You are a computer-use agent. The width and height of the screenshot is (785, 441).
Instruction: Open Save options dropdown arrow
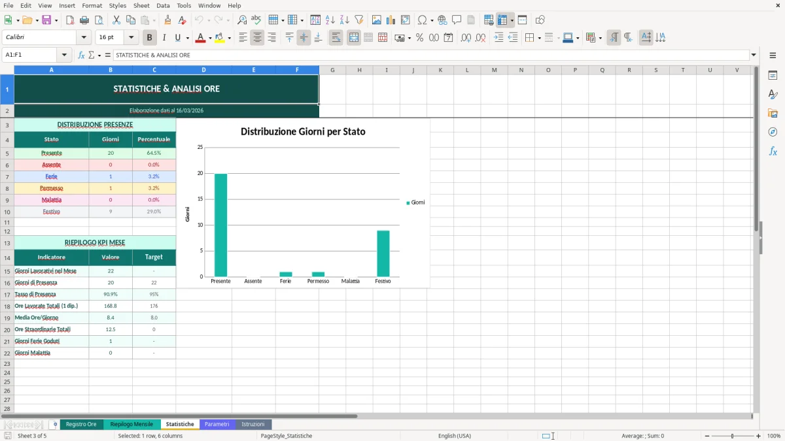coord(56,20)
